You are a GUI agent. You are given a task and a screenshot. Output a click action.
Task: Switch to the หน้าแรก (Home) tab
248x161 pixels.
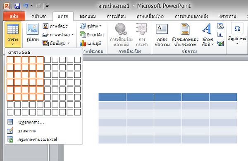pyautogui.click(x=39, y=16)
